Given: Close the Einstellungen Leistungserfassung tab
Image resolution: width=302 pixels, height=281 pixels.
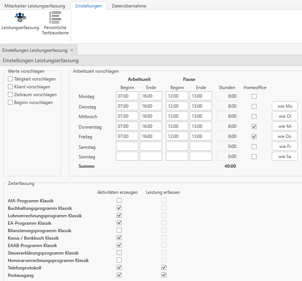Looking at the screenshot, I should [72, 50].
